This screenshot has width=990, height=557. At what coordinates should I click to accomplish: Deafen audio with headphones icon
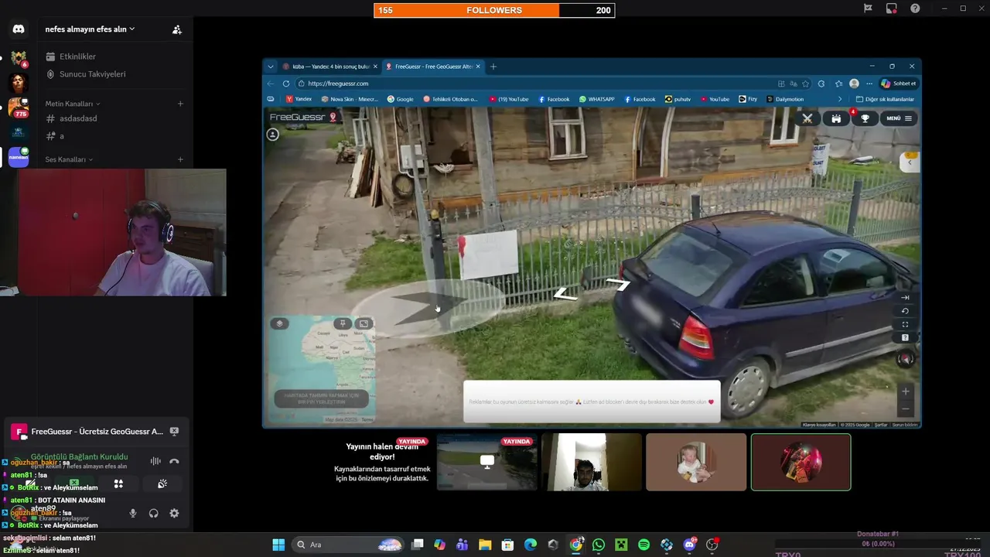tap(154, 513)
